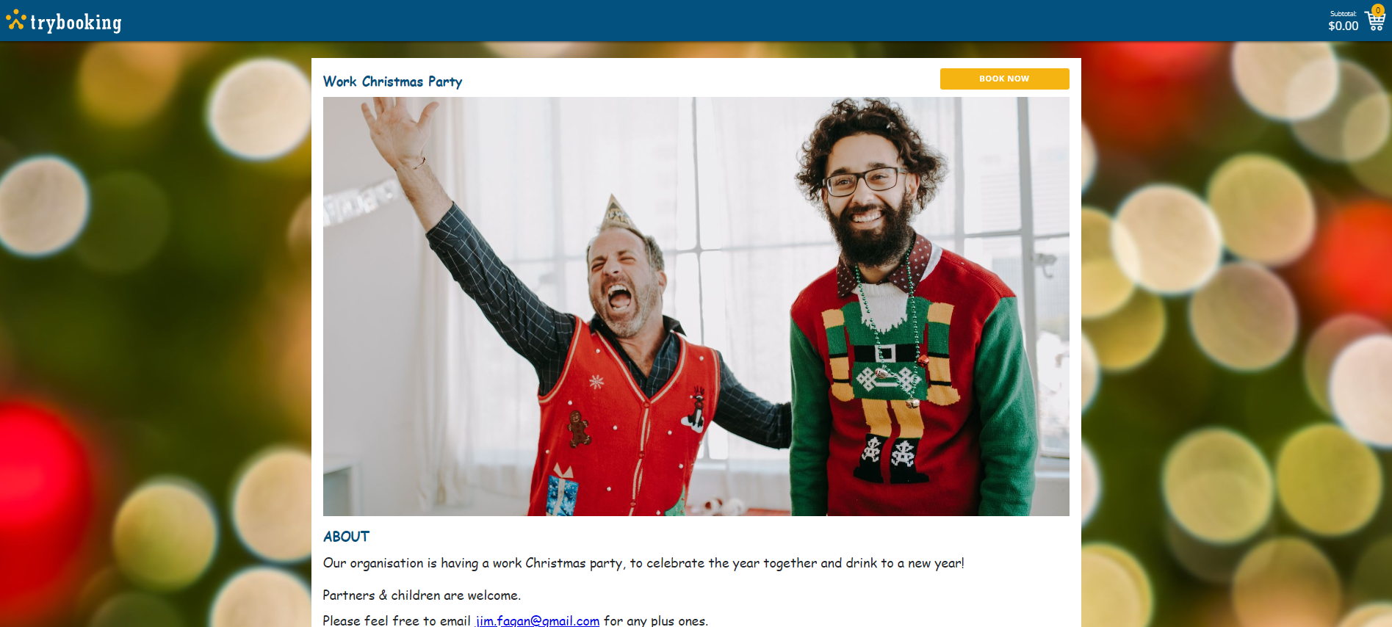
Task: Click the cart item count badge
Action: tap(1378, 10)
